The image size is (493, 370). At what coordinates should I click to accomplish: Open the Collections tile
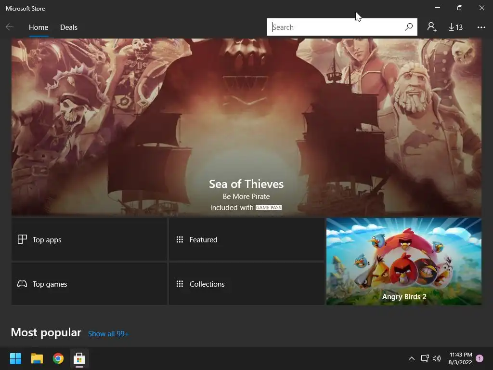tap(246, 284)
